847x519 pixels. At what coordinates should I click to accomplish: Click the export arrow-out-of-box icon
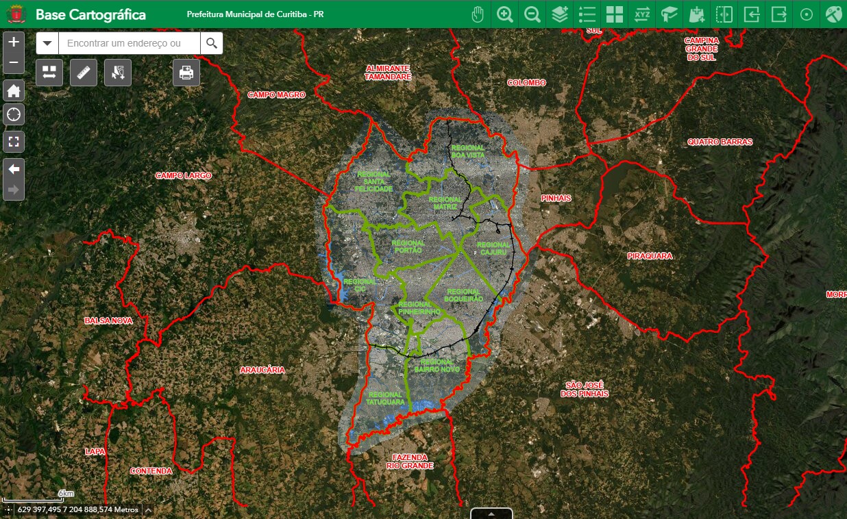point(779,14)
